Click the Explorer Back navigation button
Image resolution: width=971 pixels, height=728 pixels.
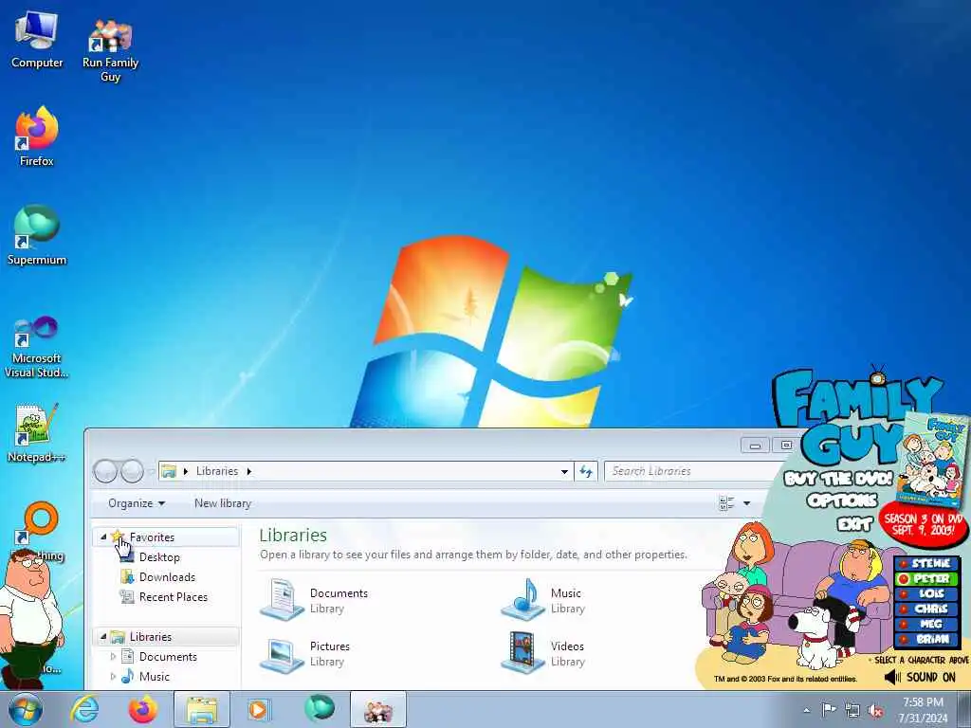(x=105, y=471)
